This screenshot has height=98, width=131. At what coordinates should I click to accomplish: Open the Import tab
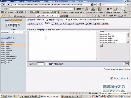point(80,24)
